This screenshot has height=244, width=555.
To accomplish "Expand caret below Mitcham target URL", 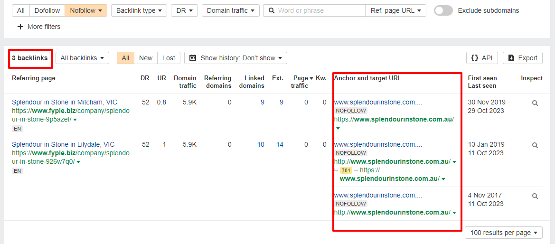I will [338, 128].
